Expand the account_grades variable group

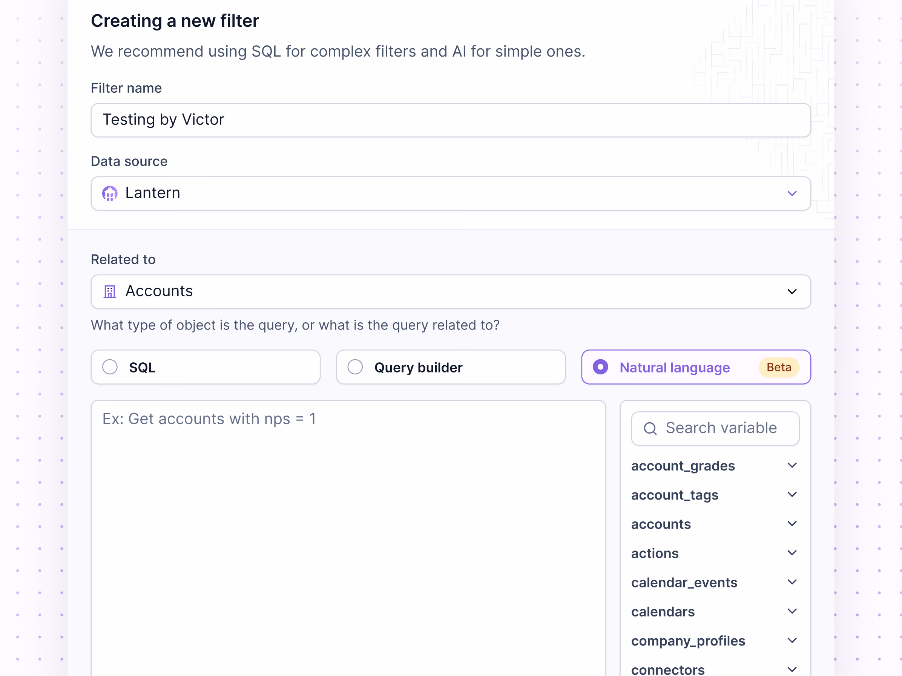[715, 466]
